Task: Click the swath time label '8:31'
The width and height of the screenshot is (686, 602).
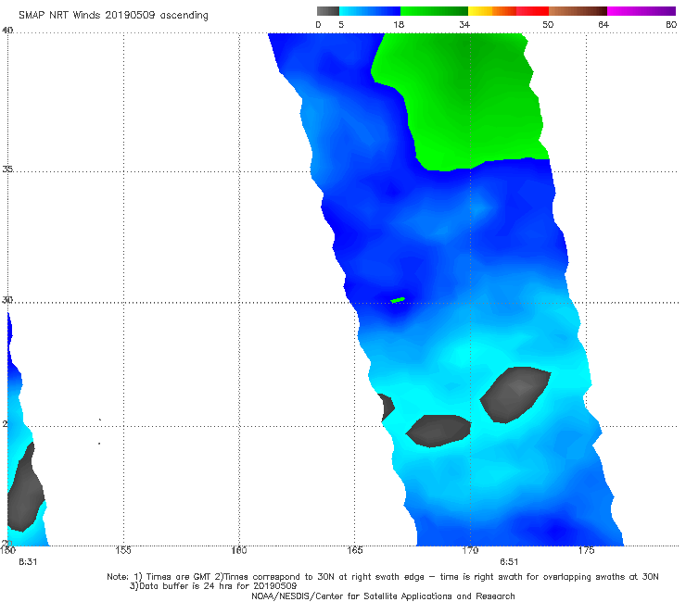Action: (x=28, y=562)
